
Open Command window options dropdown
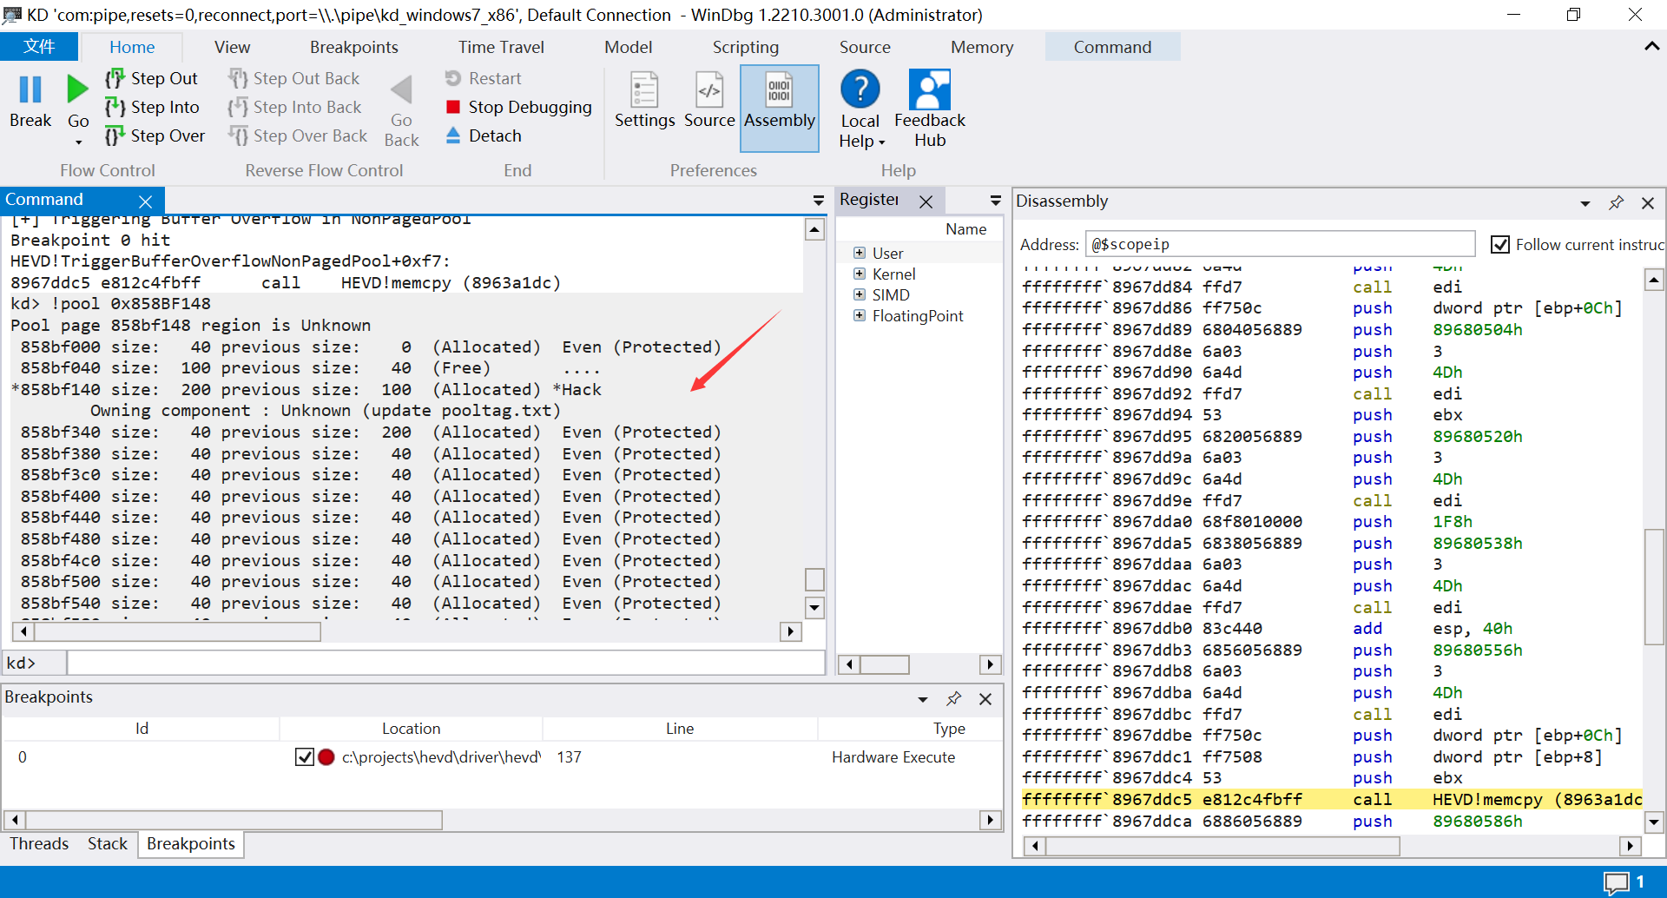[x=818, y=201]
